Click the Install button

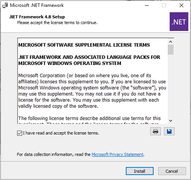pyautogui.click(x=140, y=171)
